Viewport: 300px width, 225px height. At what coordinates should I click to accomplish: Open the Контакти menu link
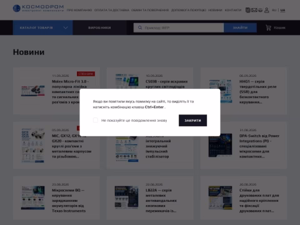pyautogui.click(x=233, y=10)
